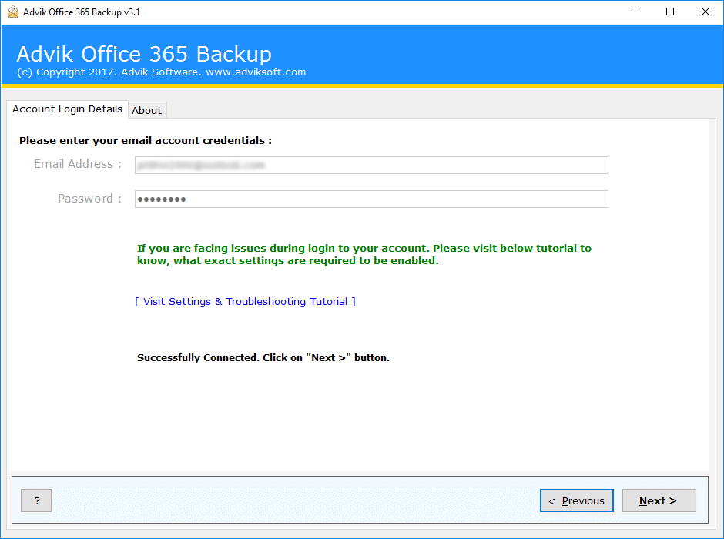Click the green login troubleshooting notice text
Viewport: 724px width, 539px height.
pos(362,254)
